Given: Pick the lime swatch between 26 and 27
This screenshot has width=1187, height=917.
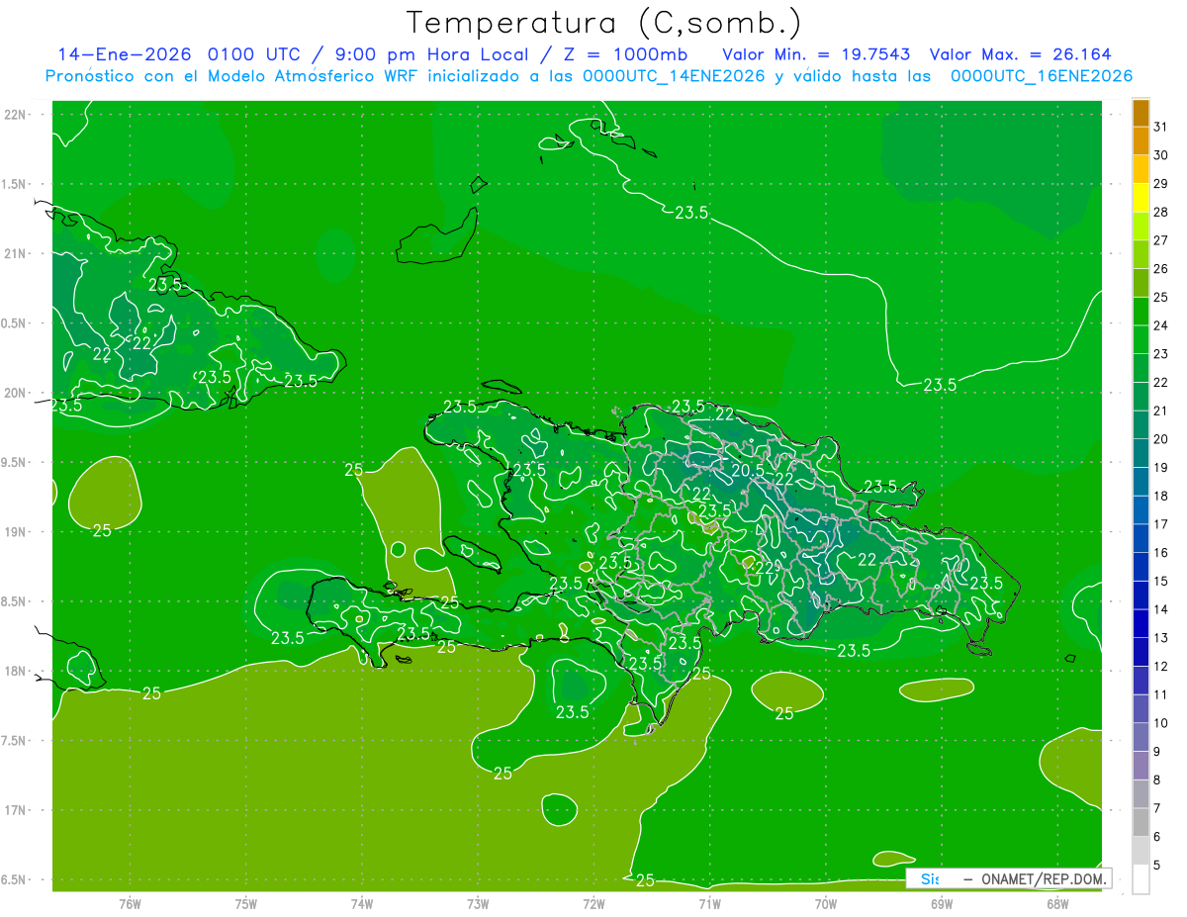Looking at the screenshot, I should point(1141,254).
